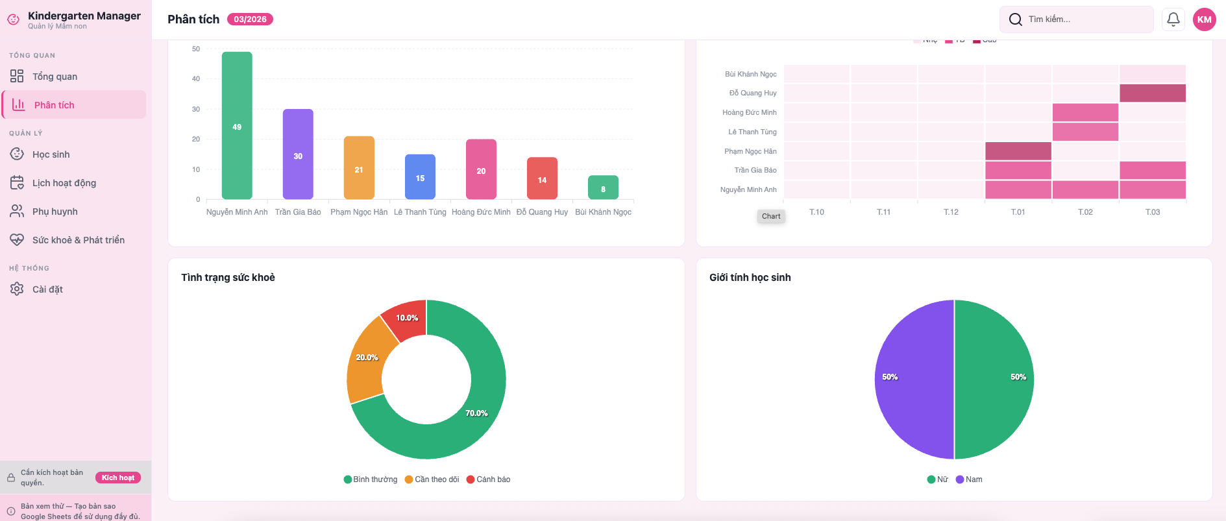This screenshot has width=1226, height=521.
Task: Toggle the Nữ legend in gender chart
Action: [937, 479]
